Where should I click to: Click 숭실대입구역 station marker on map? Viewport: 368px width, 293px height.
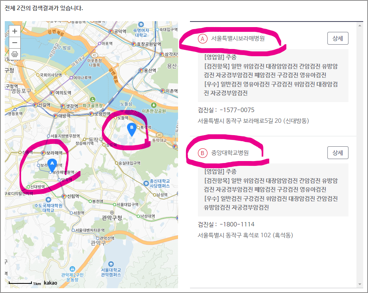point(116,163)
